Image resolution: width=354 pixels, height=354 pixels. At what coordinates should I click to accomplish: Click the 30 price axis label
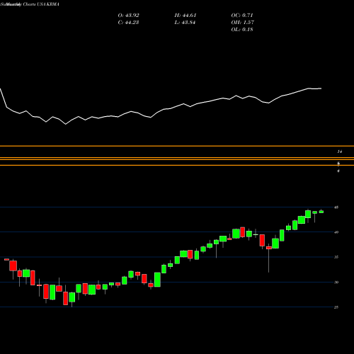tap(336, 282)
